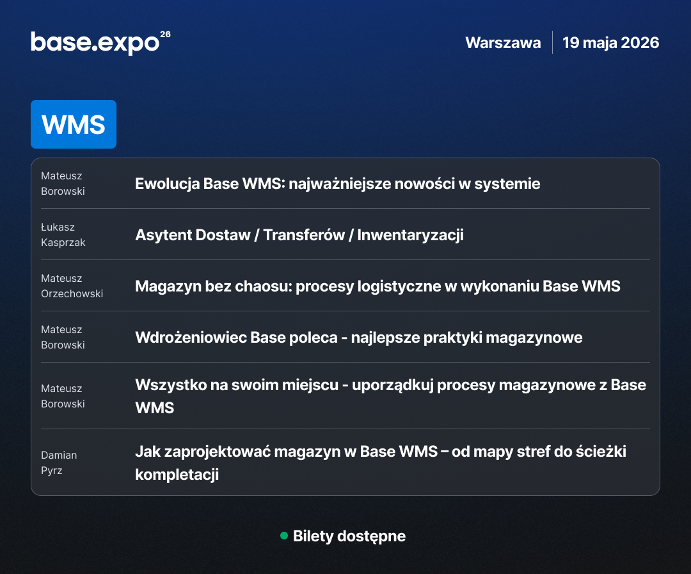This screenshot has width=691, height=574.
Task: Click the green availability dot indicator
Action: coord(283,536)
